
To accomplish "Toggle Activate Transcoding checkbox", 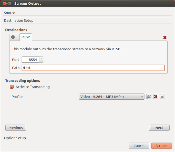I will 12,87.
